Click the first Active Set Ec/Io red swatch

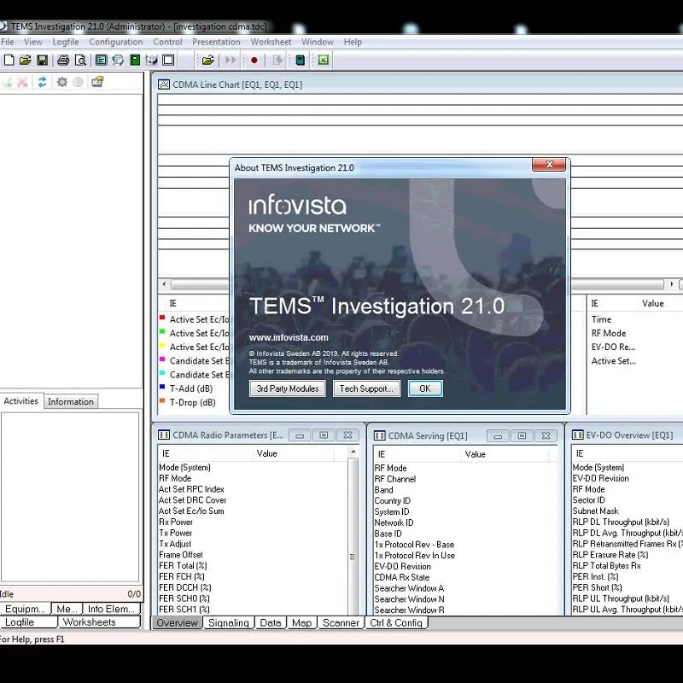[162, 318]
